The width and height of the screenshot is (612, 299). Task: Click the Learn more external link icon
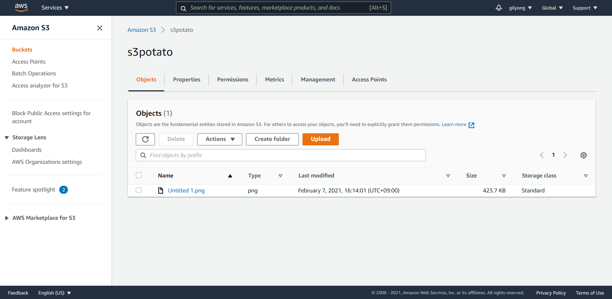coord(471,125)
